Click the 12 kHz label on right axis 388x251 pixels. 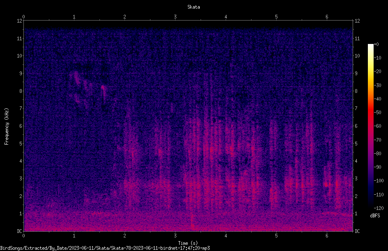point(357,21)
